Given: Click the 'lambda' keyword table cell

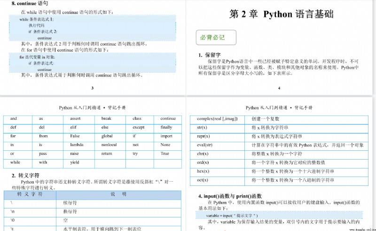Looking at the screenshot, I should click(79, 146).
